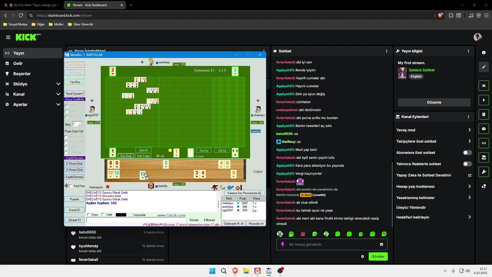Switch to the X'te Mert browser tab
492x277 pixels.
pos(32,5)
